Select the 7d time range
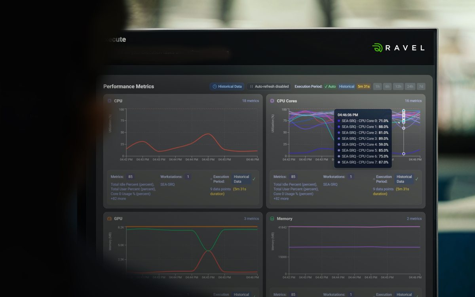Viewport: 475px width, 297px height. click(421, 86)
